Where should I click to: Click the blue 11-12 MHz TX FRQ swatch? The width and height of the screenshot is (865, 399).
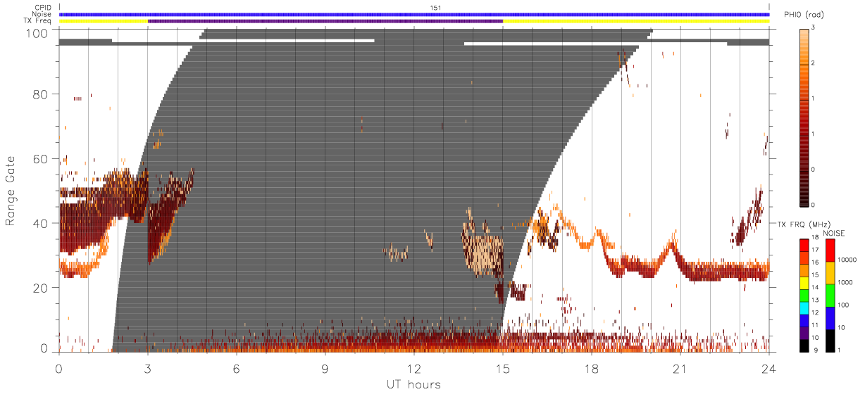coord(804,321)
